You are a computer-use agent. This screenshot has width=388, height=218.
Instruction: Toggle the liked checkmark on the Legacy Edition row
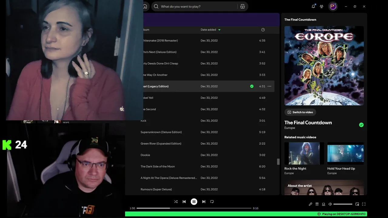pos(252,86)
